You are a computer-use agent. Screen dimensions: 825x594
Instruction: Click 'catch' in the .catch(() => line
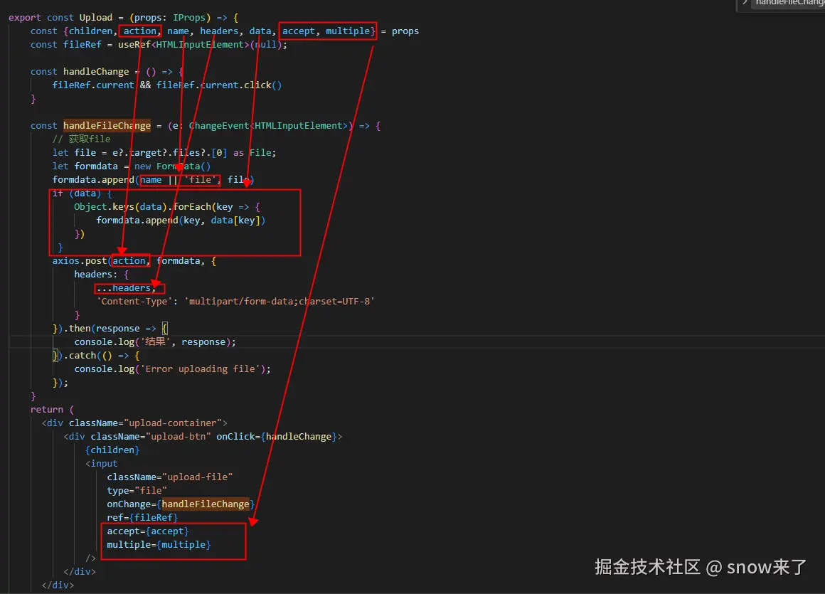(x=82, y=356)
